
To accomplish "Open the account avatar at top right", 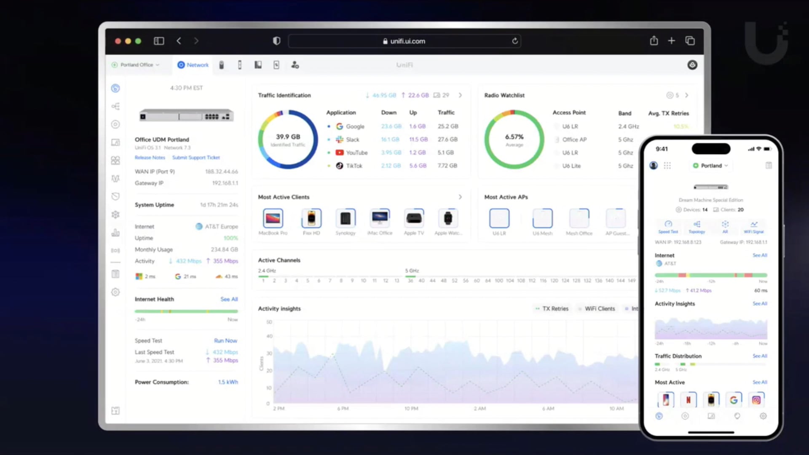I will 692,65.
